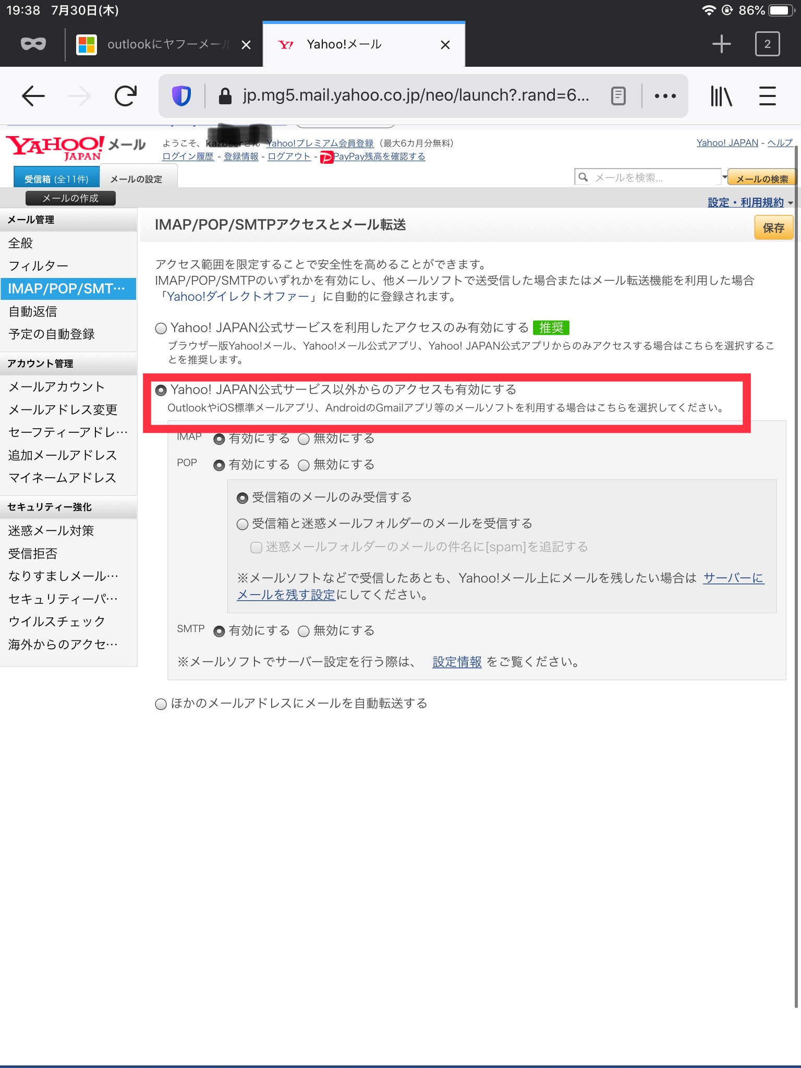Open the ログアウト link
The width and height of the screenshot is (801, 1068).
pyautogui.click(x=289, y=156)
